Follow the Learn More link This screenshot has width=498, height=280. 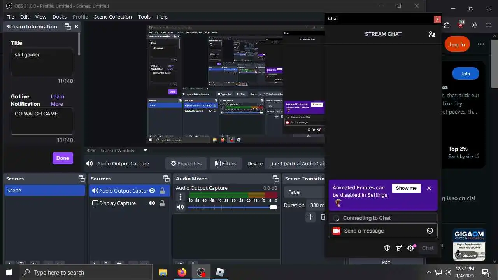click(57, 100)
